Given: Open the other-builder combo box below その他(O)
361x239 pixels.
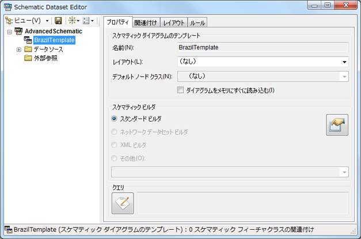Looking at the screenshot, I should pyautogui.click(x=230, y=172).
